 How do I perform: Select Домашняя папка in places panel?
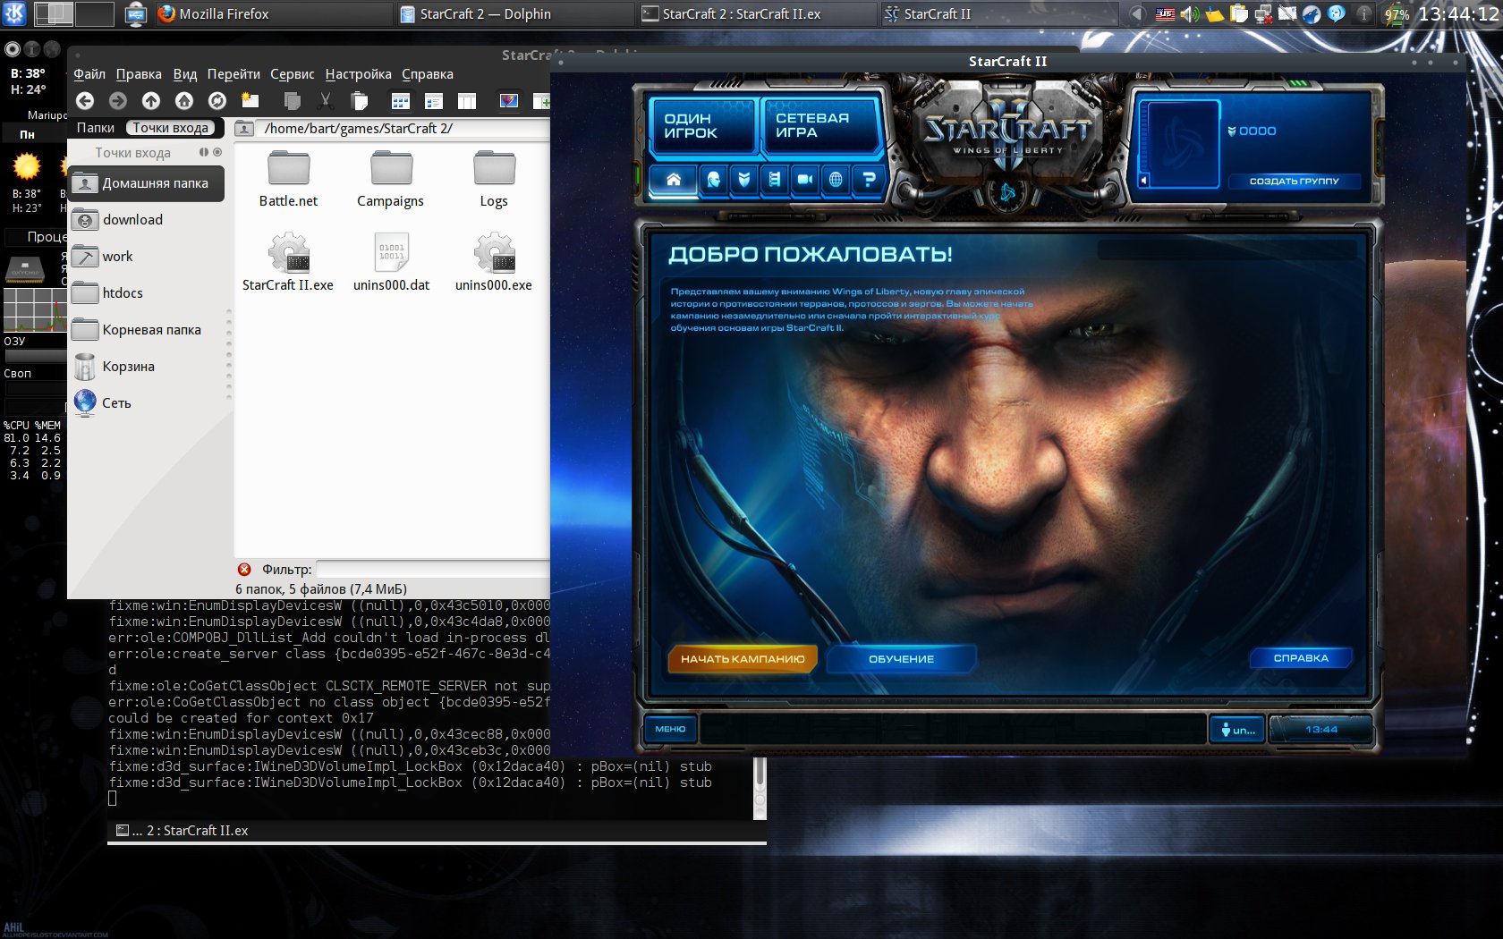click(147, 183)
